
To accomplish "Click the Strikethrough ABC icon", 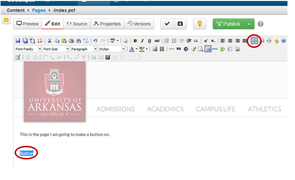I will 157,40.
